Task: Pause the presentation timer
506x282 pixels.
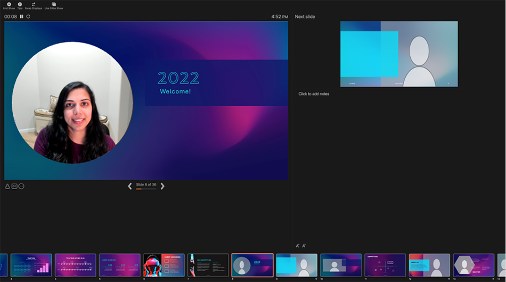Action: 22,16
